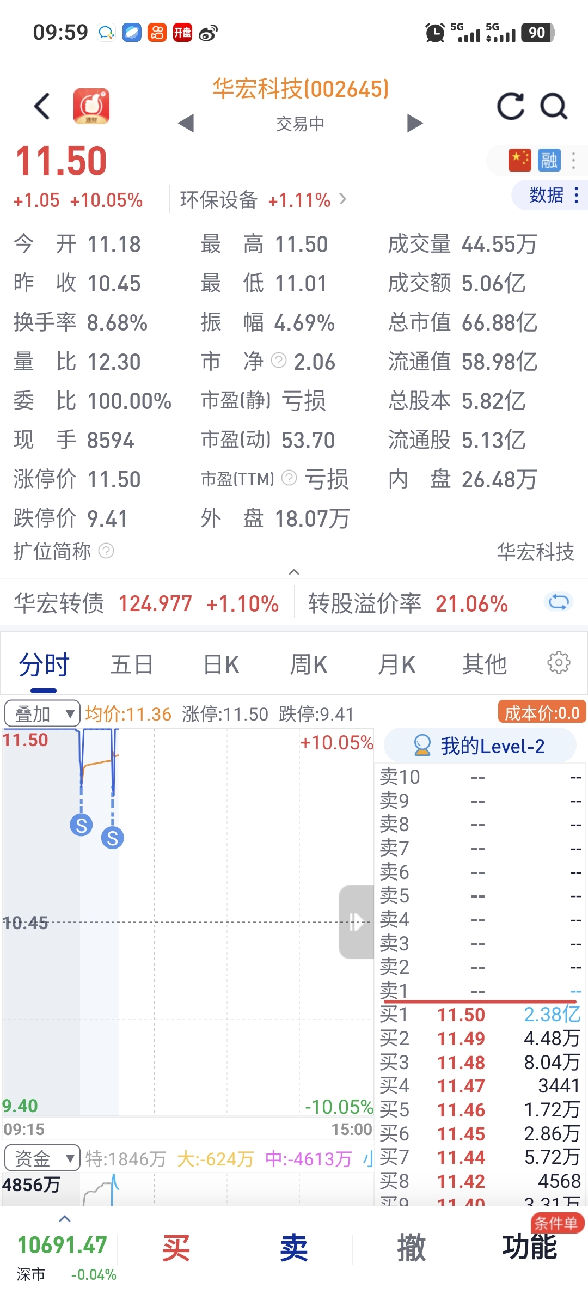This screenshot has width=588, height=1294.
Task: Select the 买5 11.46 order row
Action: 480,1110
